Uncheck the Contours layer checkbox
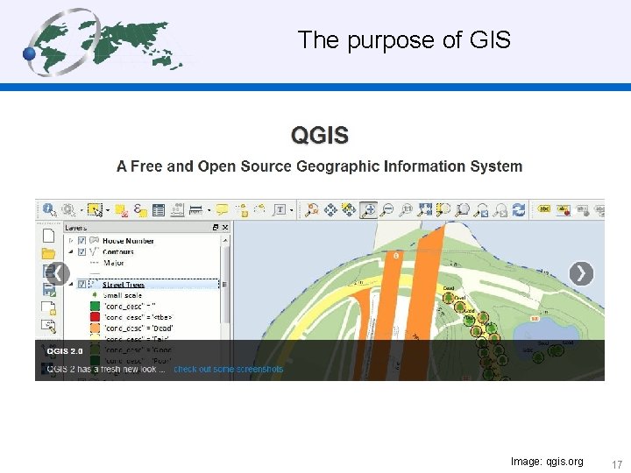 point(82,251)
